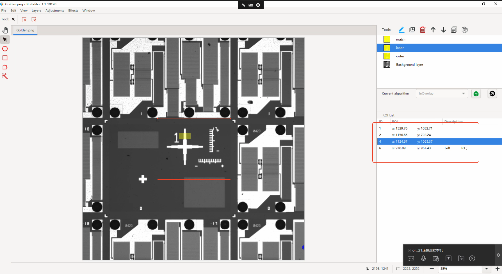Open chat in remote session bar
The image size is (502, 274).
pyautogui.click(x=411, y=259)
